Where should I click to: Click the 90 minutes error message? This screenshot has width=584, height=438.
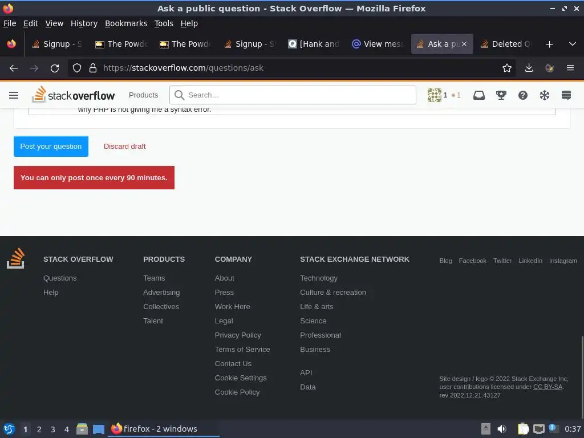click(94, 178)
